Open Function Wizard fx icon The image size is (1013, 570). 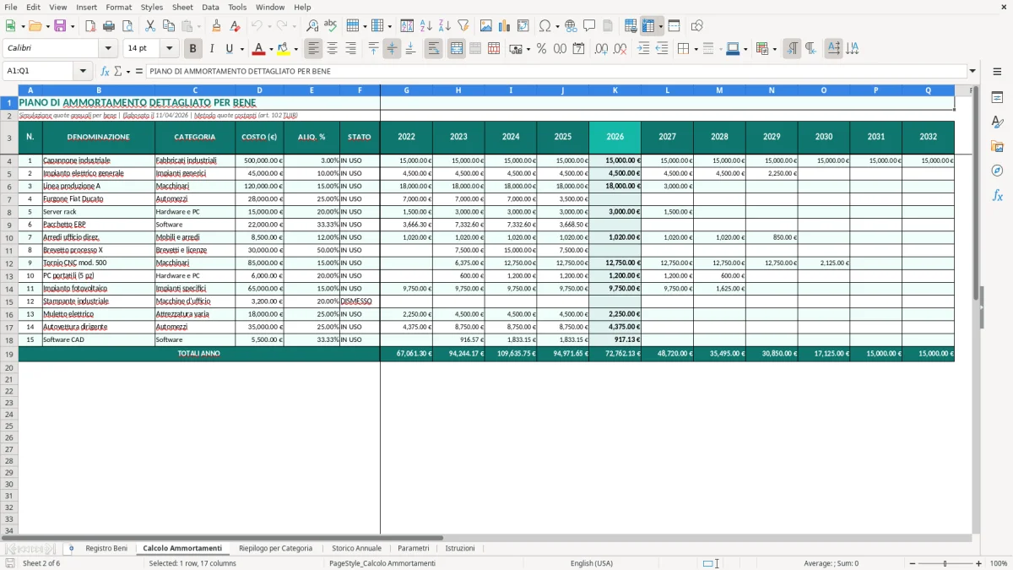[106, 71]
